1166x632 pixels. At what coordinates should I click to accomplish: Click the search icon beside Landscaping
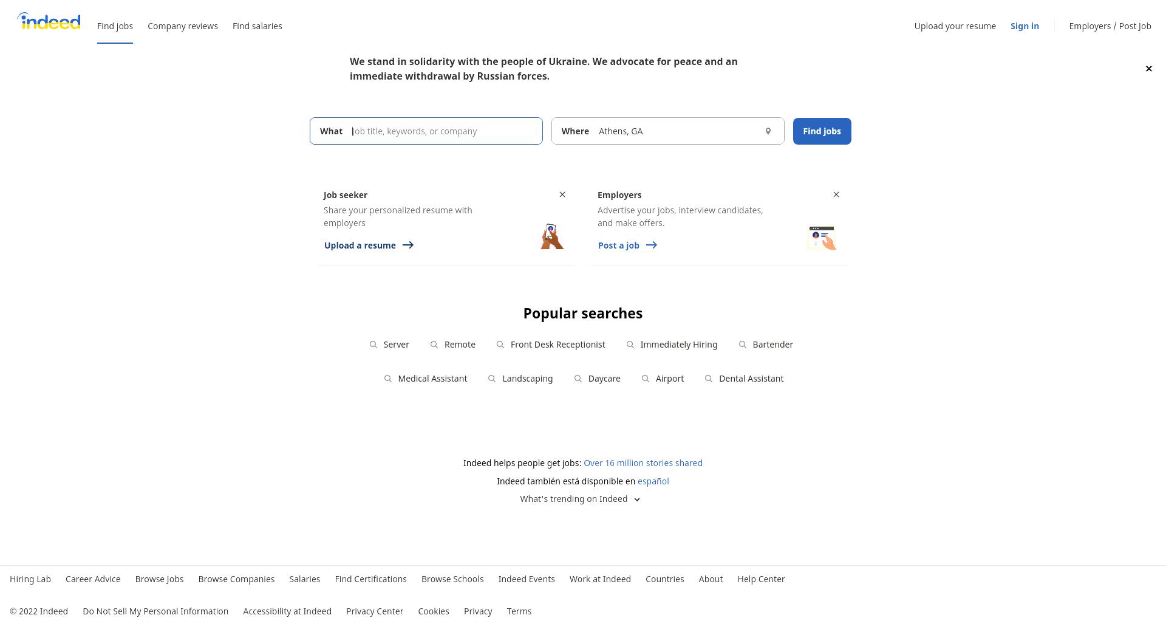pos(492,379)
